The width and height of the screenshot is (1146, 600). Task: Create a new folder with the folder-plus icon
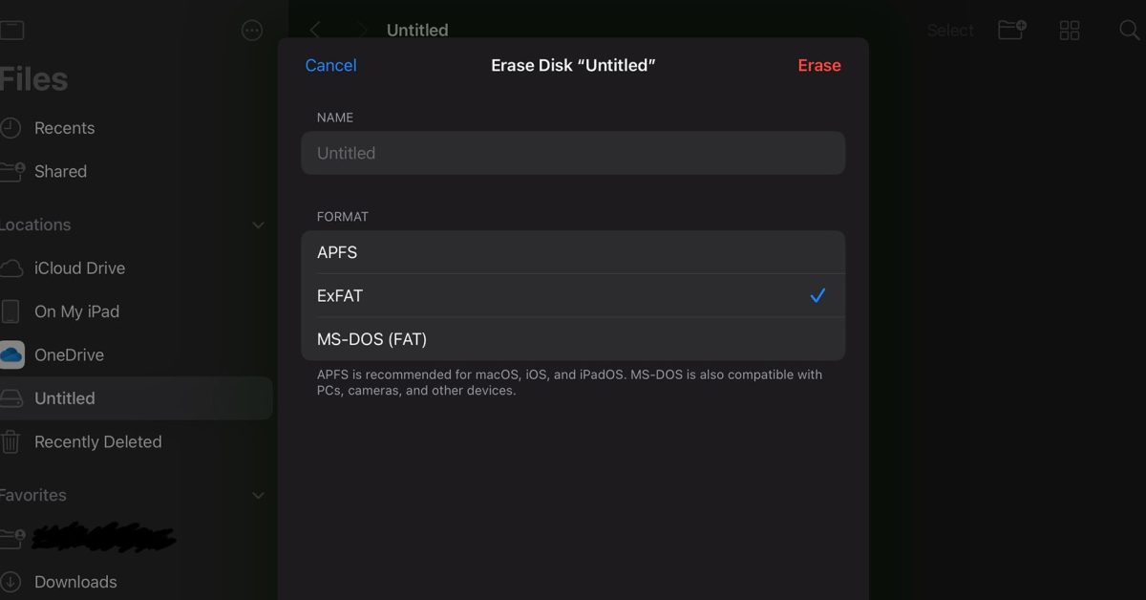pyautogui.click(x=1012, y=30)
